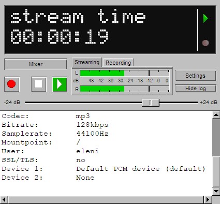Viewport: 220px width, 204px height.
Task: Hide the log via Hide log button
Action: click(x=196, y=89)
